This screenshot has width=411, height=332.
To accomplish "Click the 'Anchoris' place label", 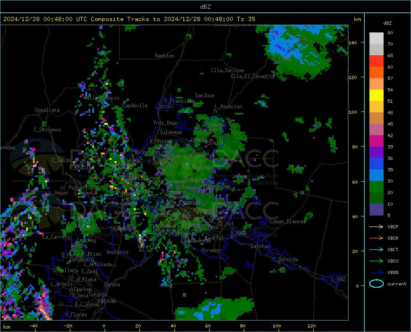I will pyautogui.click(x=117, y=252).
